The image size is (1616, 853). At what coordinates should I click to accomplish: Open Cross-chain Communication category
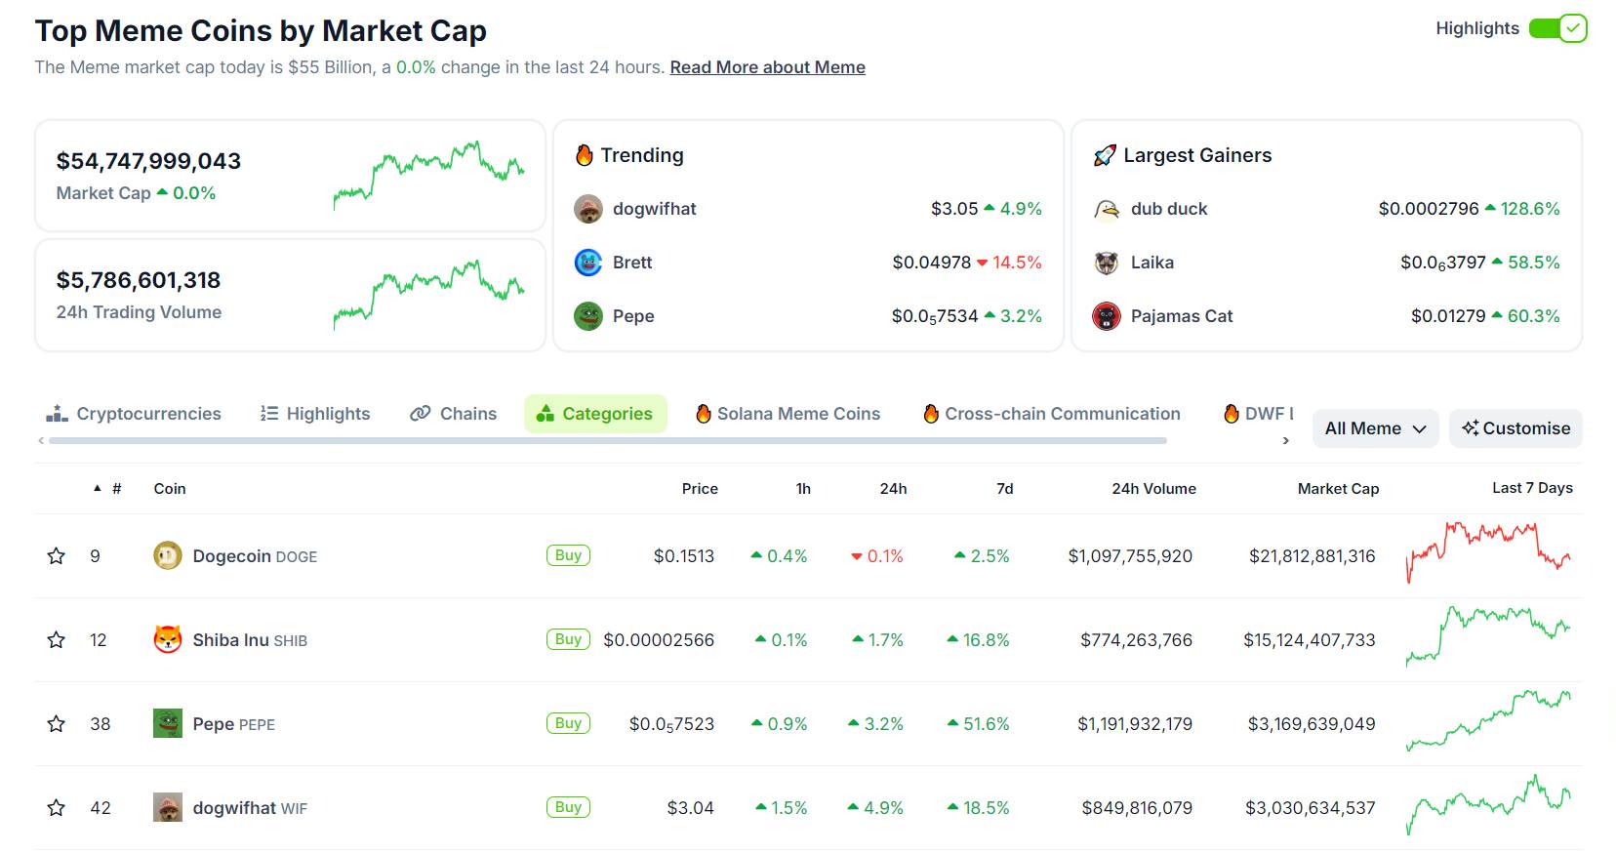(x=1052, y=414)
